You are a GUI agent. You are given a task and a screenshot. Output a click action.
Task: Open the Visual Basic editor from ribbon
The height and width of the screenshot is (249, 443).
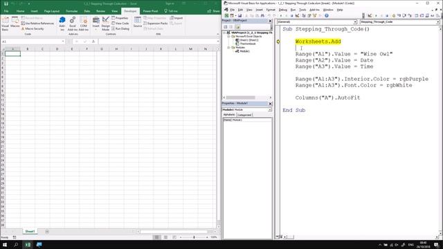pos(5,24)
